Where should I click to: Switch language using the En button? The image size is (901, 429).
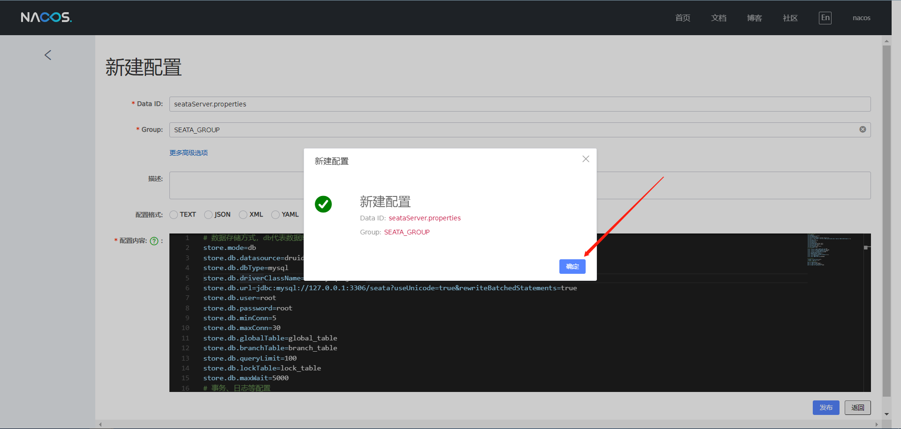tap(825, 18)
